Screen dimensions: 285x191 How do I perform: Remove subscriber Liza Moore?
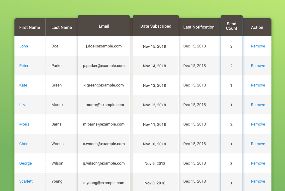(x=258, y=105)
